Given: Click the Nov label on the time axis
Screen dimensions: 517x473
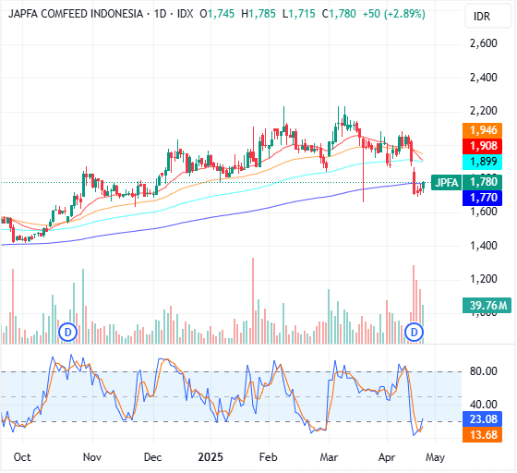Looking at the screenshot, I should [x=92, y=457].
